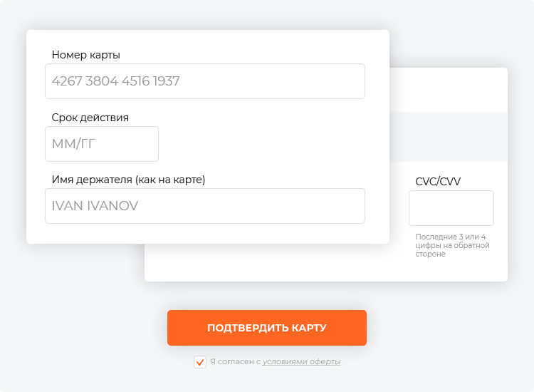Click the Я согласен с text
Image resolution: width=534 pixels, height=392 pixels.
pos(236,361)
